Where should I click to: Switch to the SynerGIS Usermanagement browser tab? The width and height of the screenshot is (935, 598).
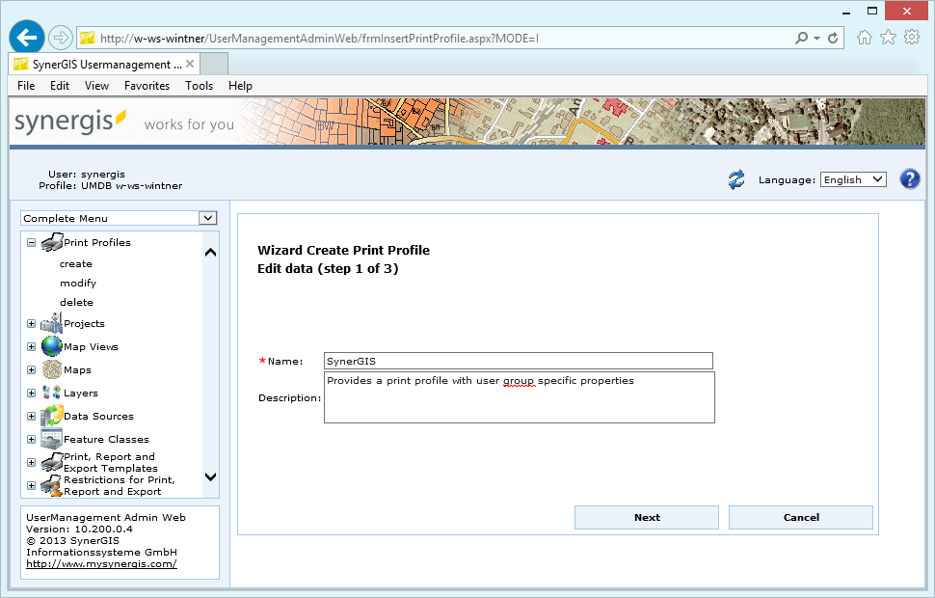coord(99,64)
